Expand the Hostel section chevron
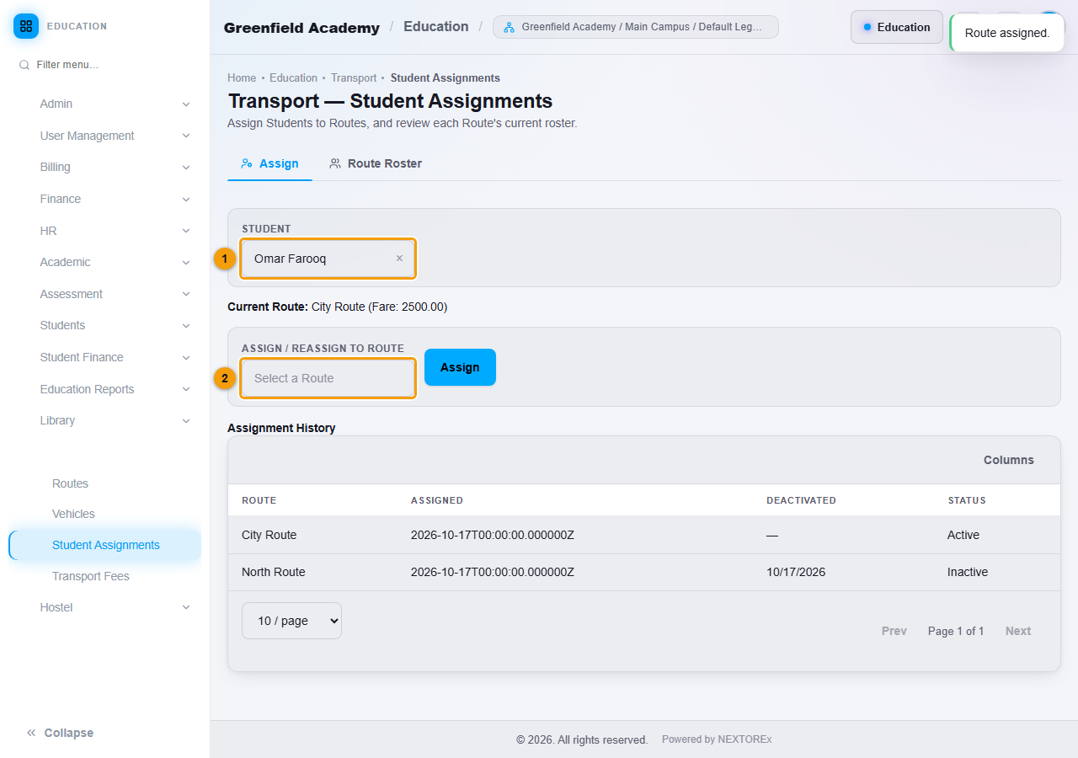 pos(186,607)
